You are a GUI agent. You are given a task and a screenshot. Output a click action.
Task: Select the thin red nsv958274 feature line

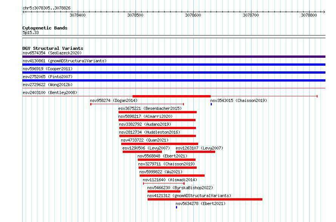[x=137, y=104]
